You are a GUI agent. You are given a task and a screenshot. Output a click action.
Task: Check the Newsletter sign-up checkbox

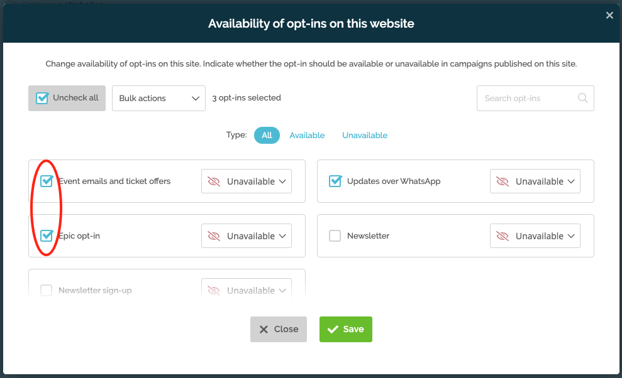47,291
